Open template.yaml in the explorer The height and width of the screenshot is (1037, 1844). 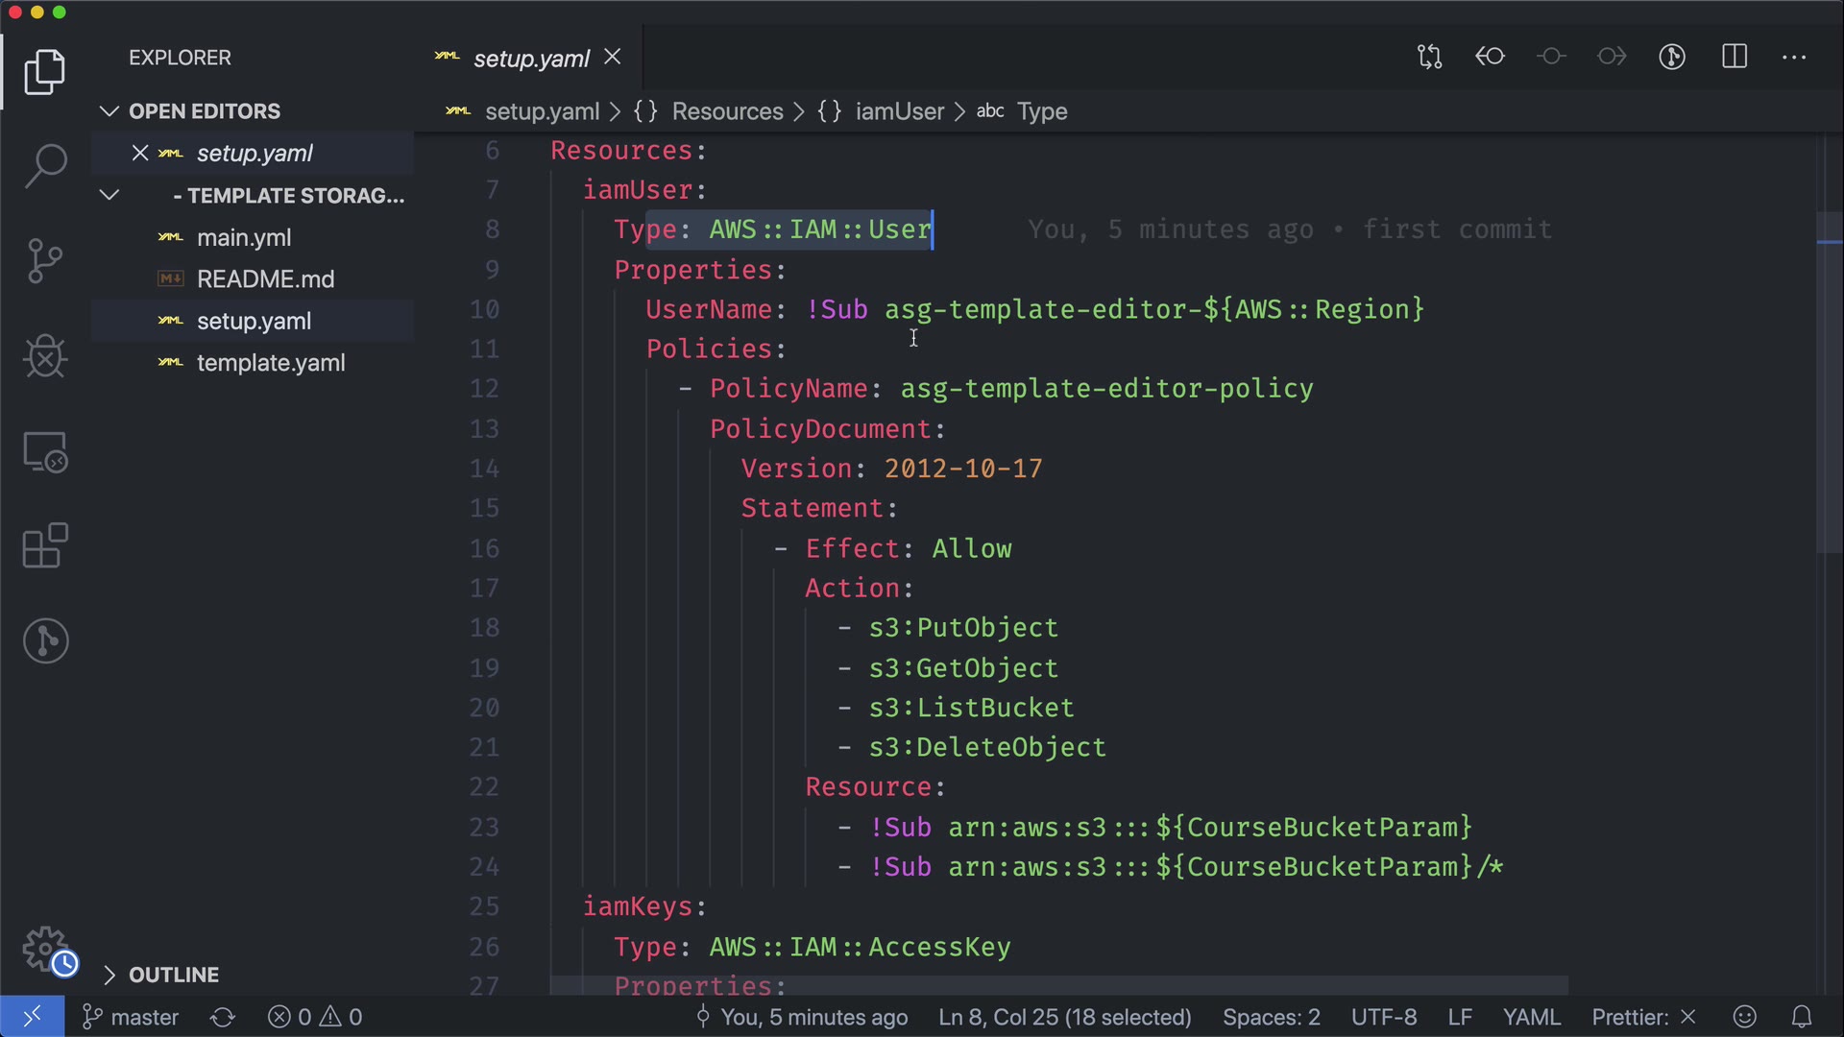point(271,363)
